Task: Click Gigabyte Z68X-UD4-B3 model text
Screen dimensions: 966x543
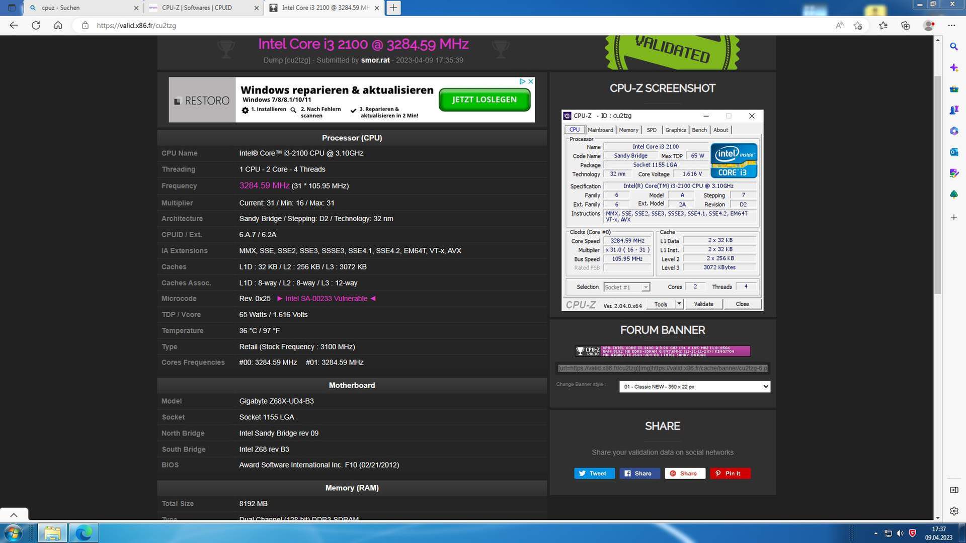Action: click(x=276, y=401)
